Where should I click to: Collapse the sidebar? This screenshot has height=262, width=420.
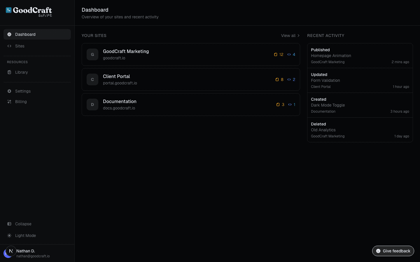[x=23, y=224]
